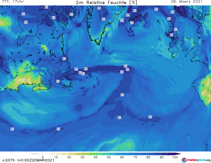
Task: Select the date text '28. Maerz 2021'
Action: [187, 2]
